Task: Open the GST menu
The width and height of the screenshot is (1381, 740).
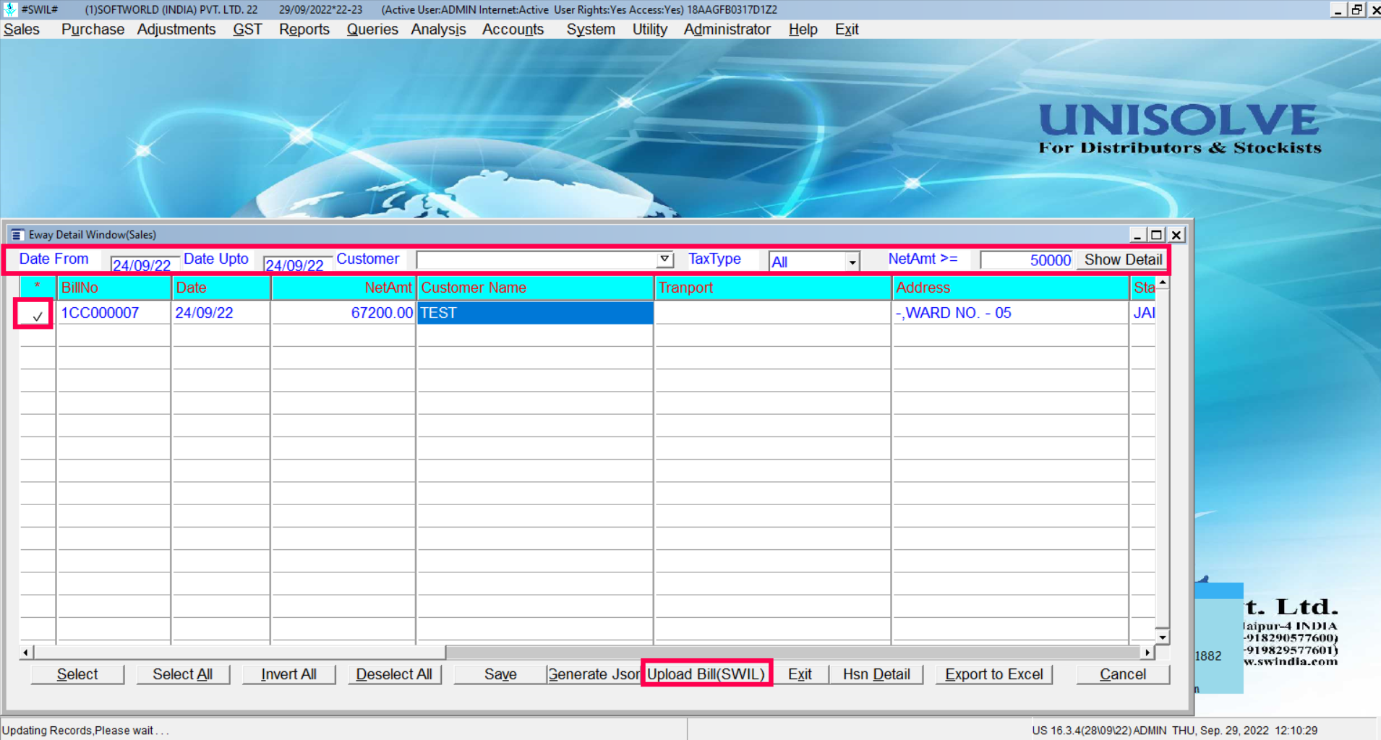Action: tap(247, 30)
